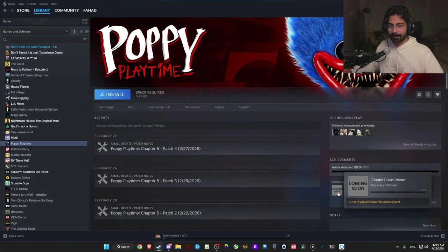Click the microphone tray icon

[404, 247]
